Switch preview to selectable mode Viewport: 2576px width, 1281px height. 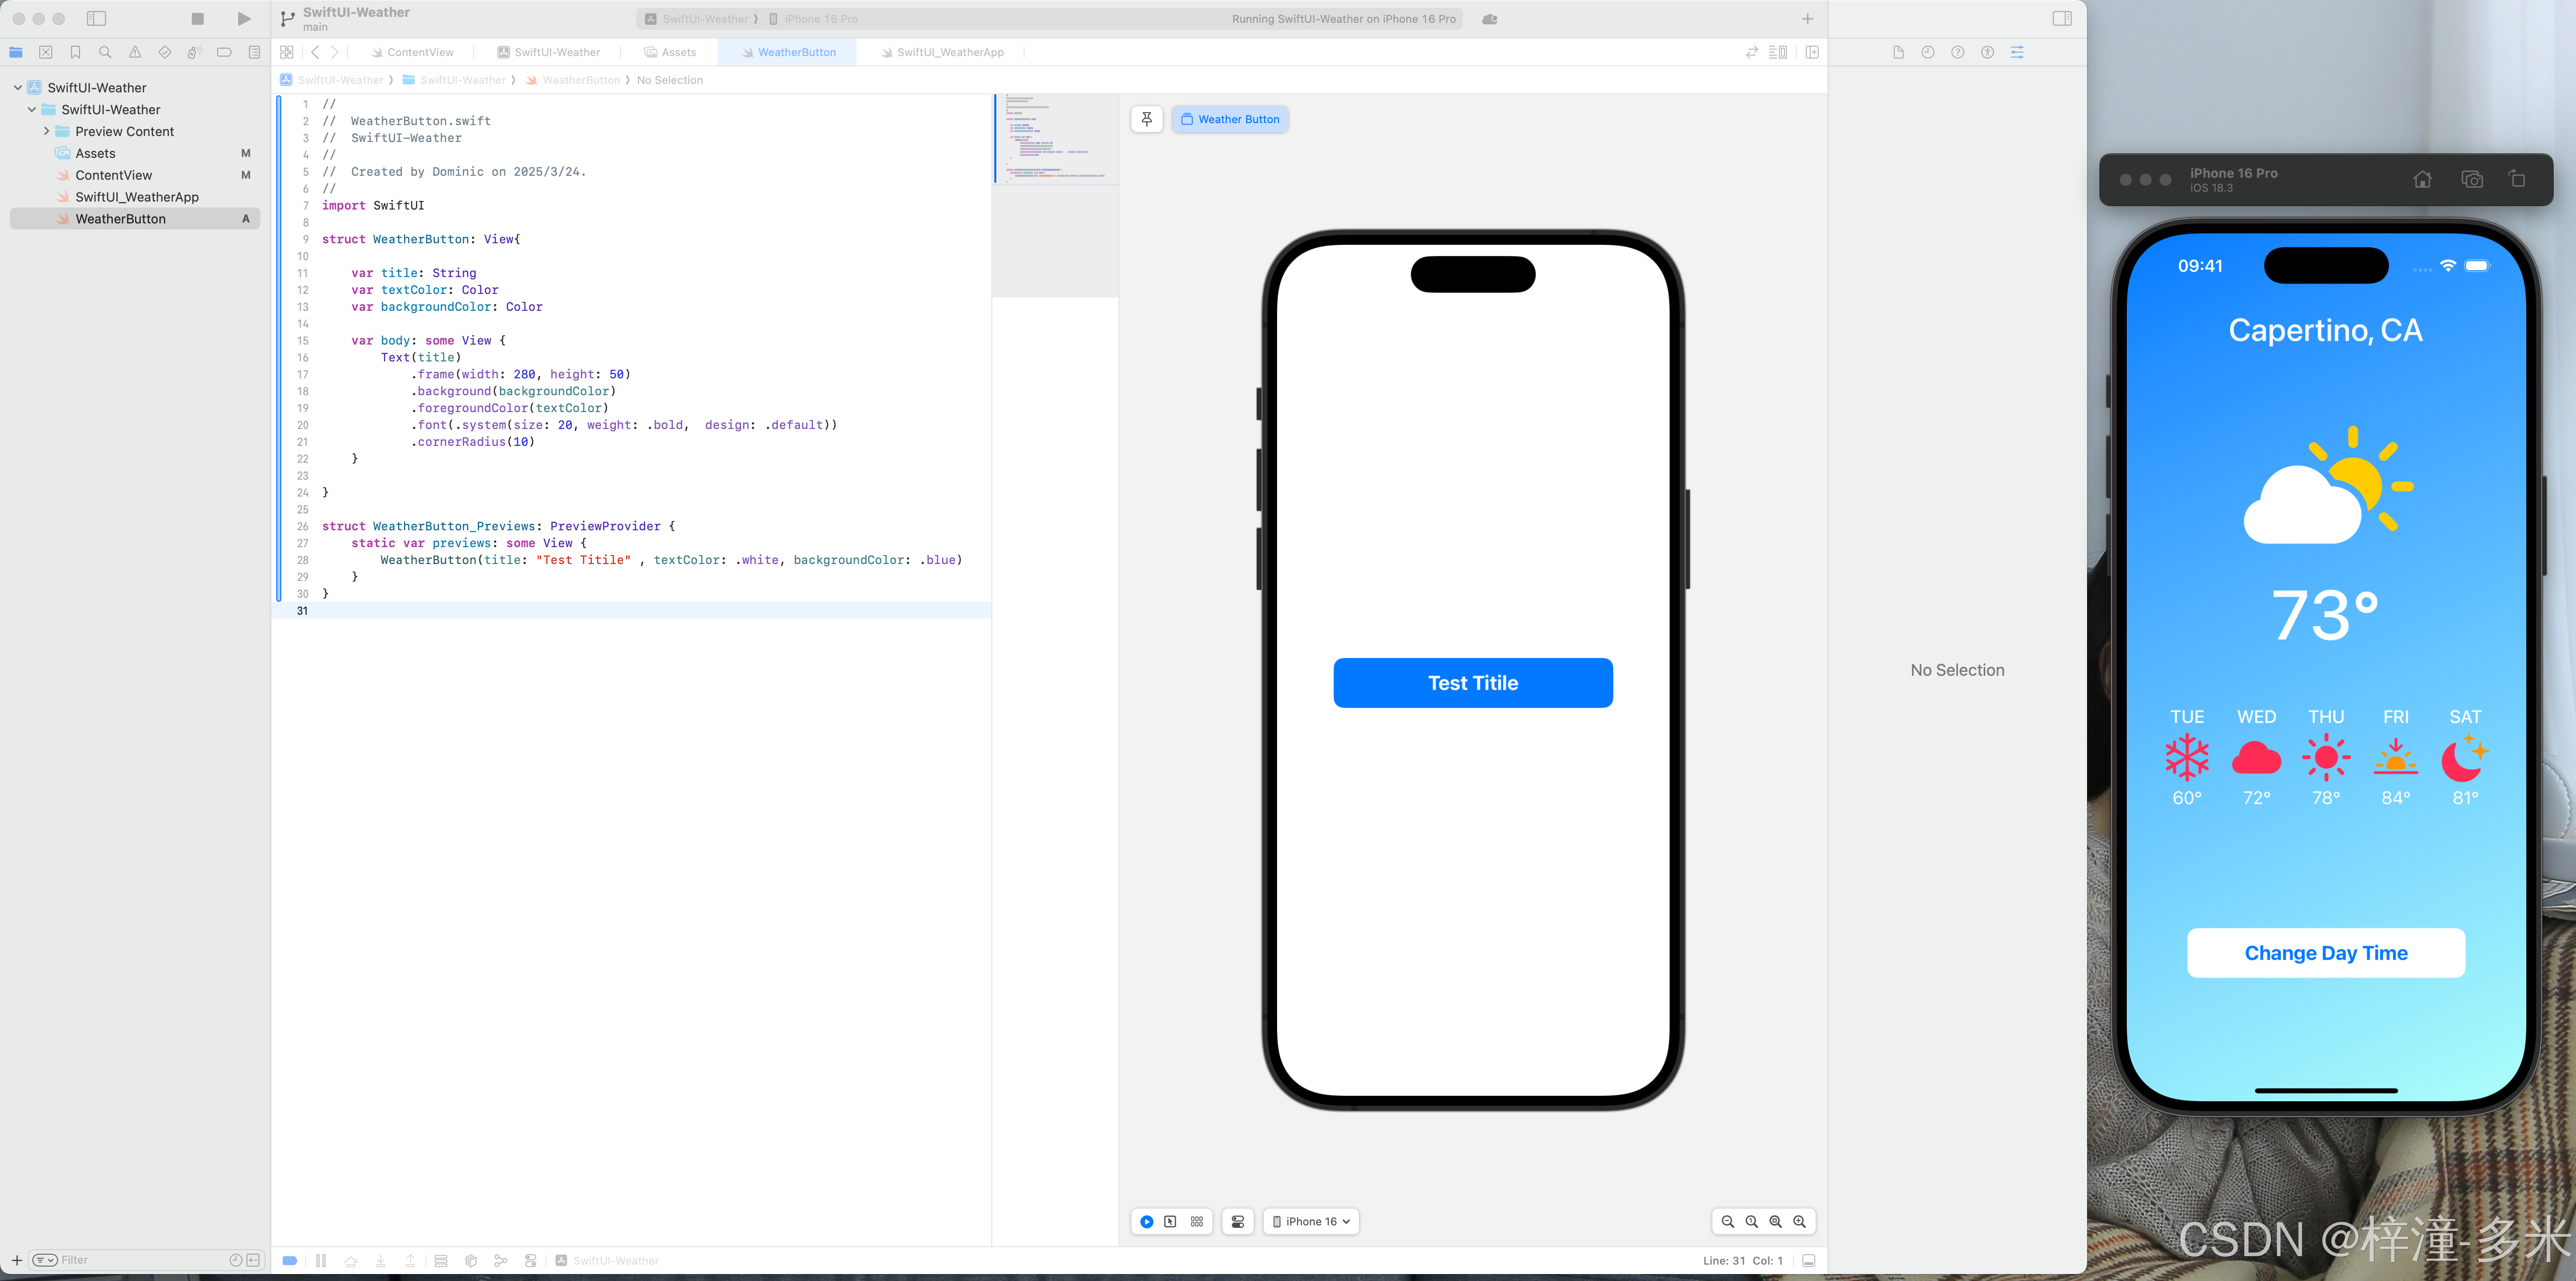(x=1170, y=1221)
